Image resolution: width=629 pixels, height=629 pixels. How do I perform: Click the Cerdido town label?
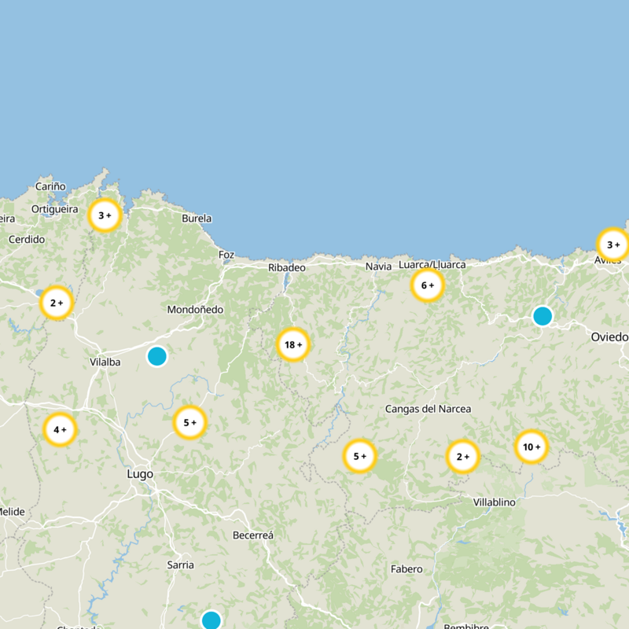coord(27,240)
